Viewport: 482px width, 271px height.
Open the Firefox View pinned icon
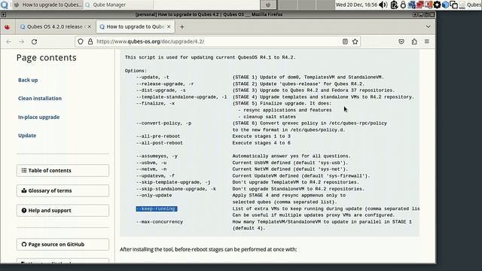click(x=8, y=27)
